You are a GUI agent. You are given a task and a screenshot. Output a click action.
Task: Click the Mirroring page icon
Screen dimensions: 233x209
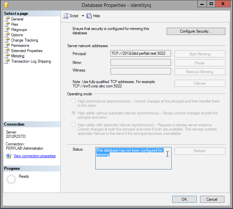[7, 56]
